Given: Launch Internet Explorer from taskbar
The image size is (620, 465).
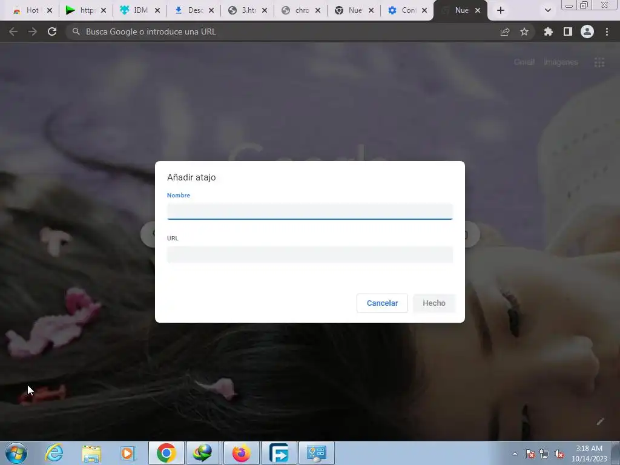Looking at the screenshot, I should pyautogui.click(x=54, y=453).
